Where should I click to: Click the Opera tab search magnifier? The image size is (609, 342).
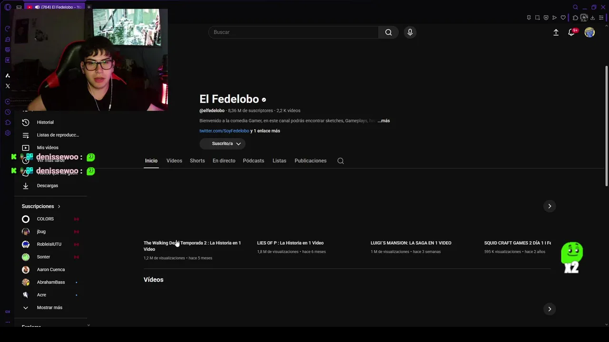575,7
